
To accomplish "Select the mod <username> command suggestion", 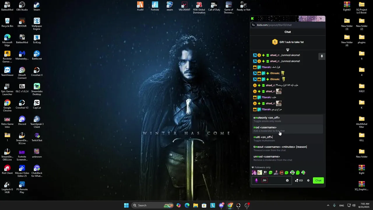I will coord(288,129).
